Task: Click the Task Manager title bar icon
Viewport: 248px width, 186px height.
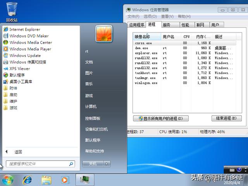Action: [x=128, y=10]
